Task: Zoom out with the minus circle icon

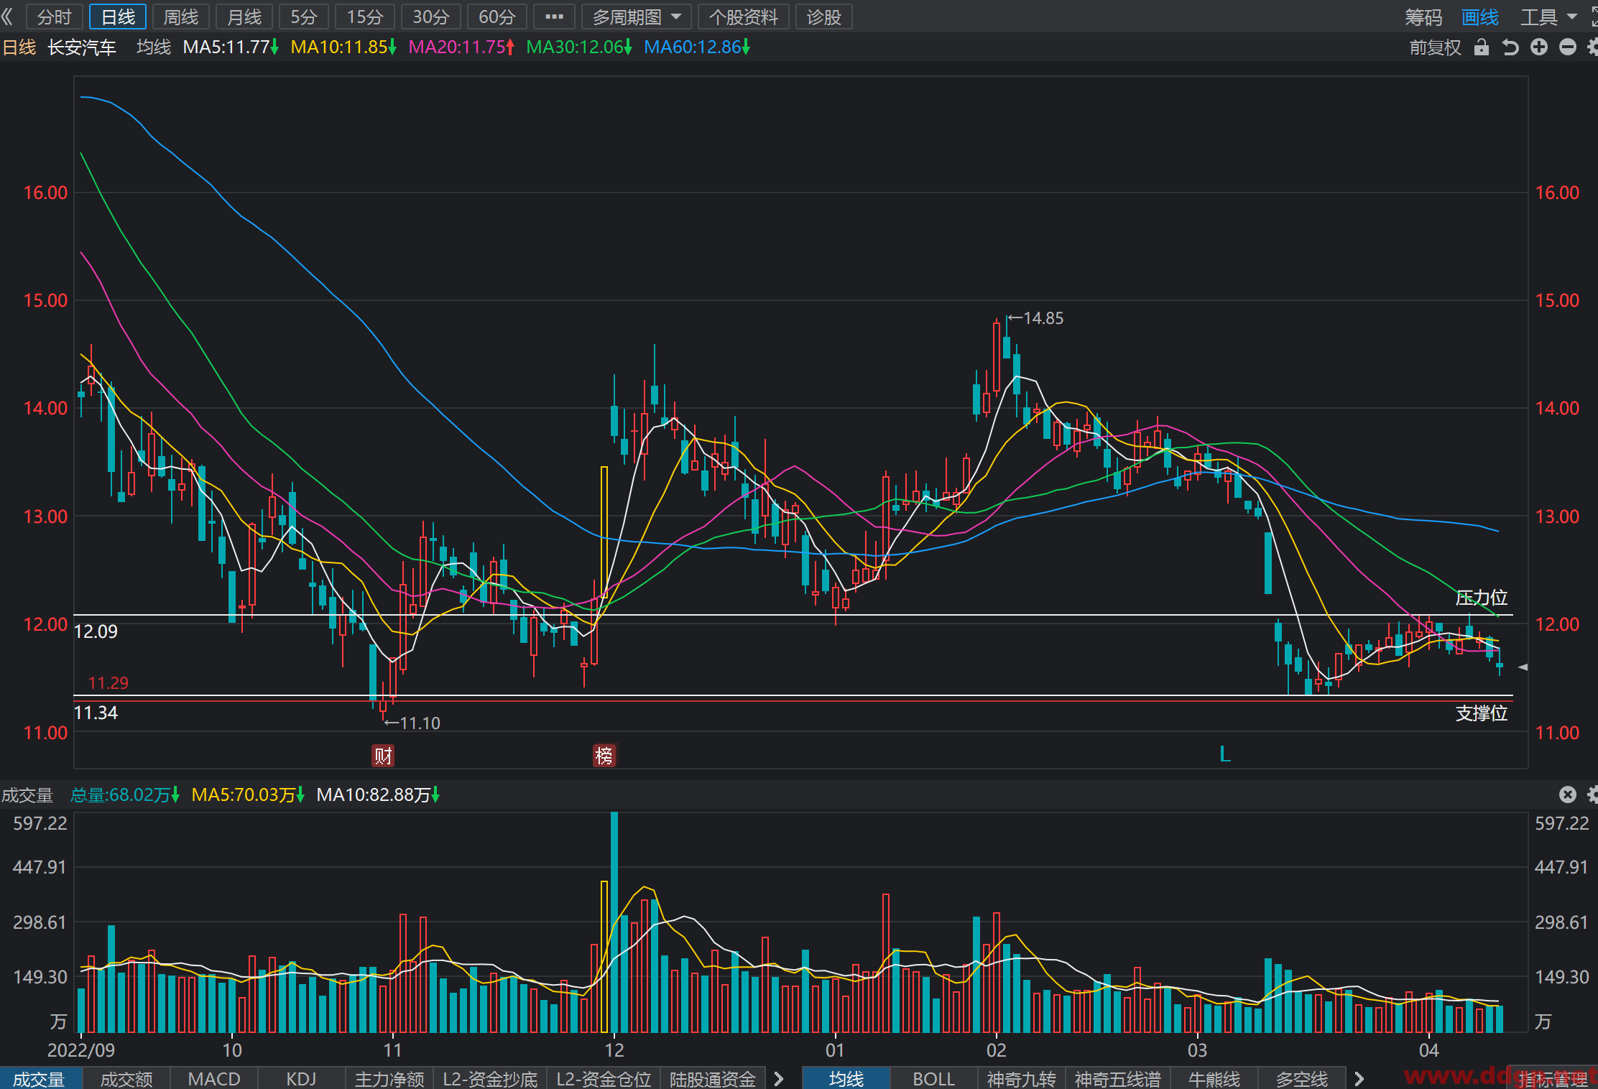Action: tap(1568, 47)
